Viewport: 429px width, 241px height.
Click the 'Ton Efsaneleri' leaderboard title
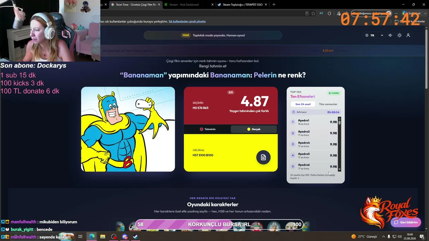click(x=303, y=96)
